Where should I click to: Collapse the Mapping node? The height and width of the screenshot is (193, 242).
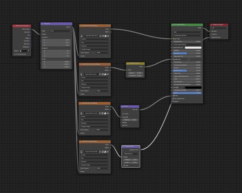click(x=42, y=24)
